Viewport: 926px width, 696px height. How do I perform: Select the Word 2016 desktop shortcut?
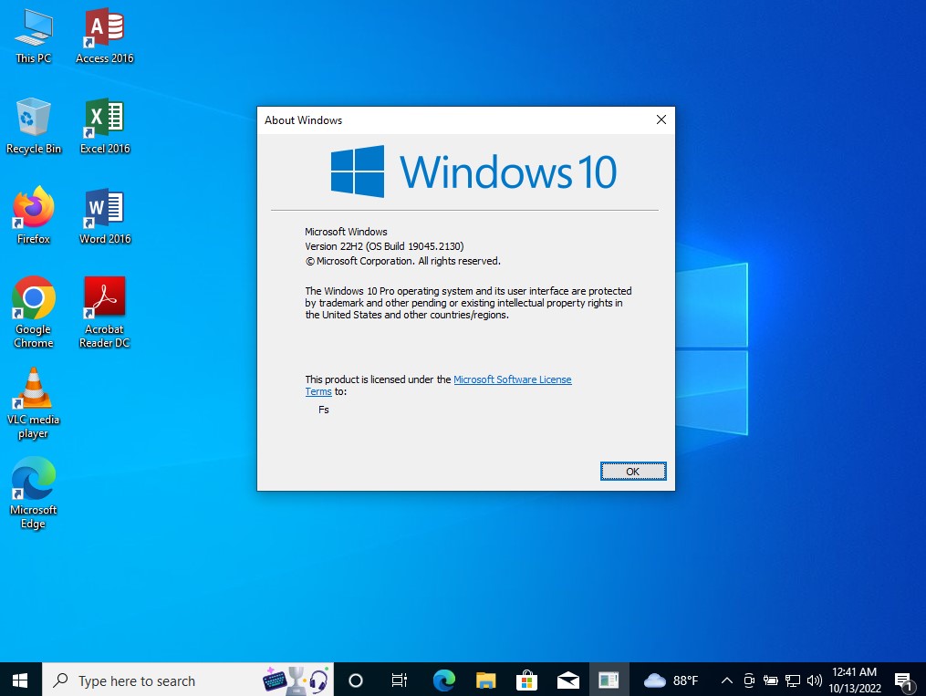point(104,210)
